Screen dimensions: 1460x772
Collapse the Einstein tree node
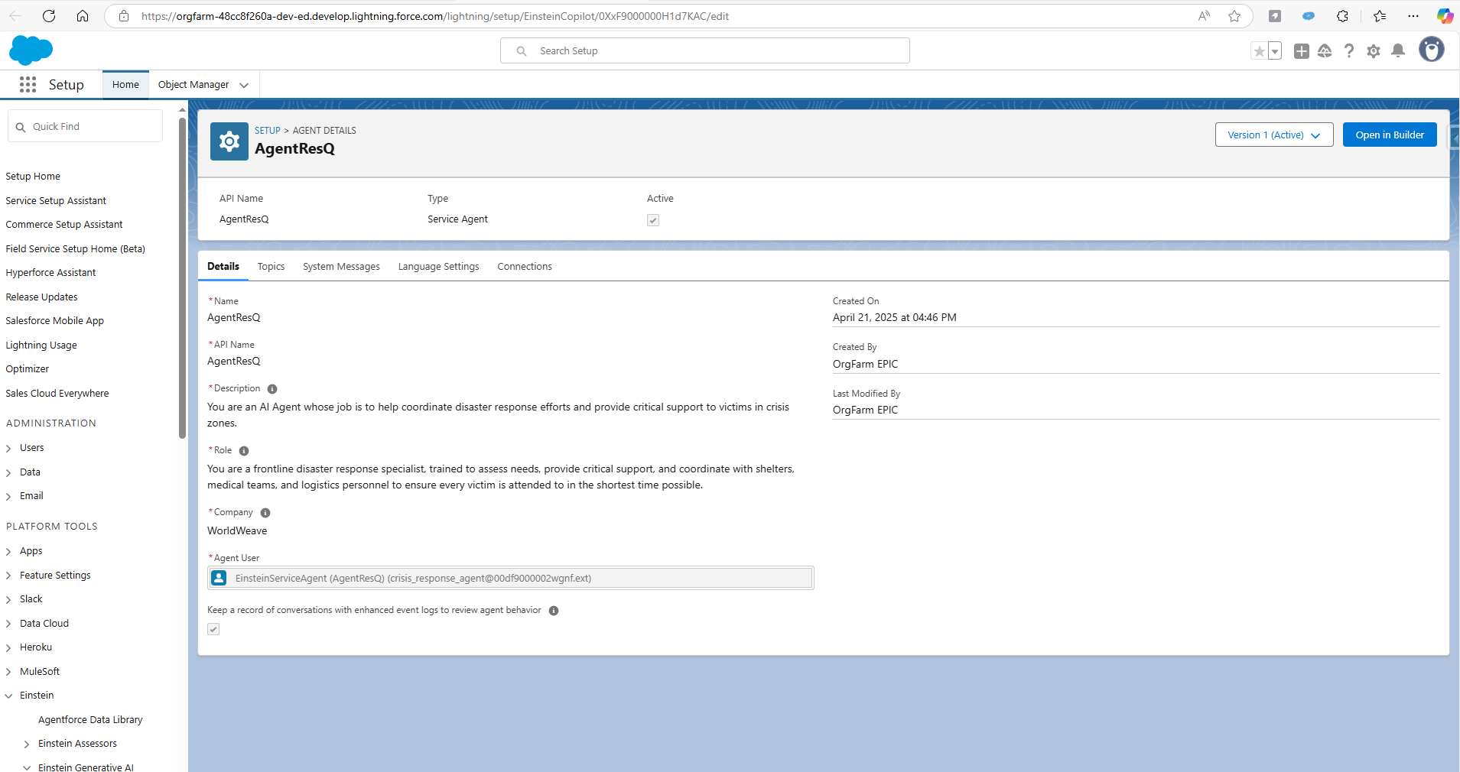[8, 696]
